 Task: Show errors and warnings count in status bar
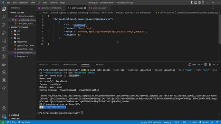tap(11, 122)
